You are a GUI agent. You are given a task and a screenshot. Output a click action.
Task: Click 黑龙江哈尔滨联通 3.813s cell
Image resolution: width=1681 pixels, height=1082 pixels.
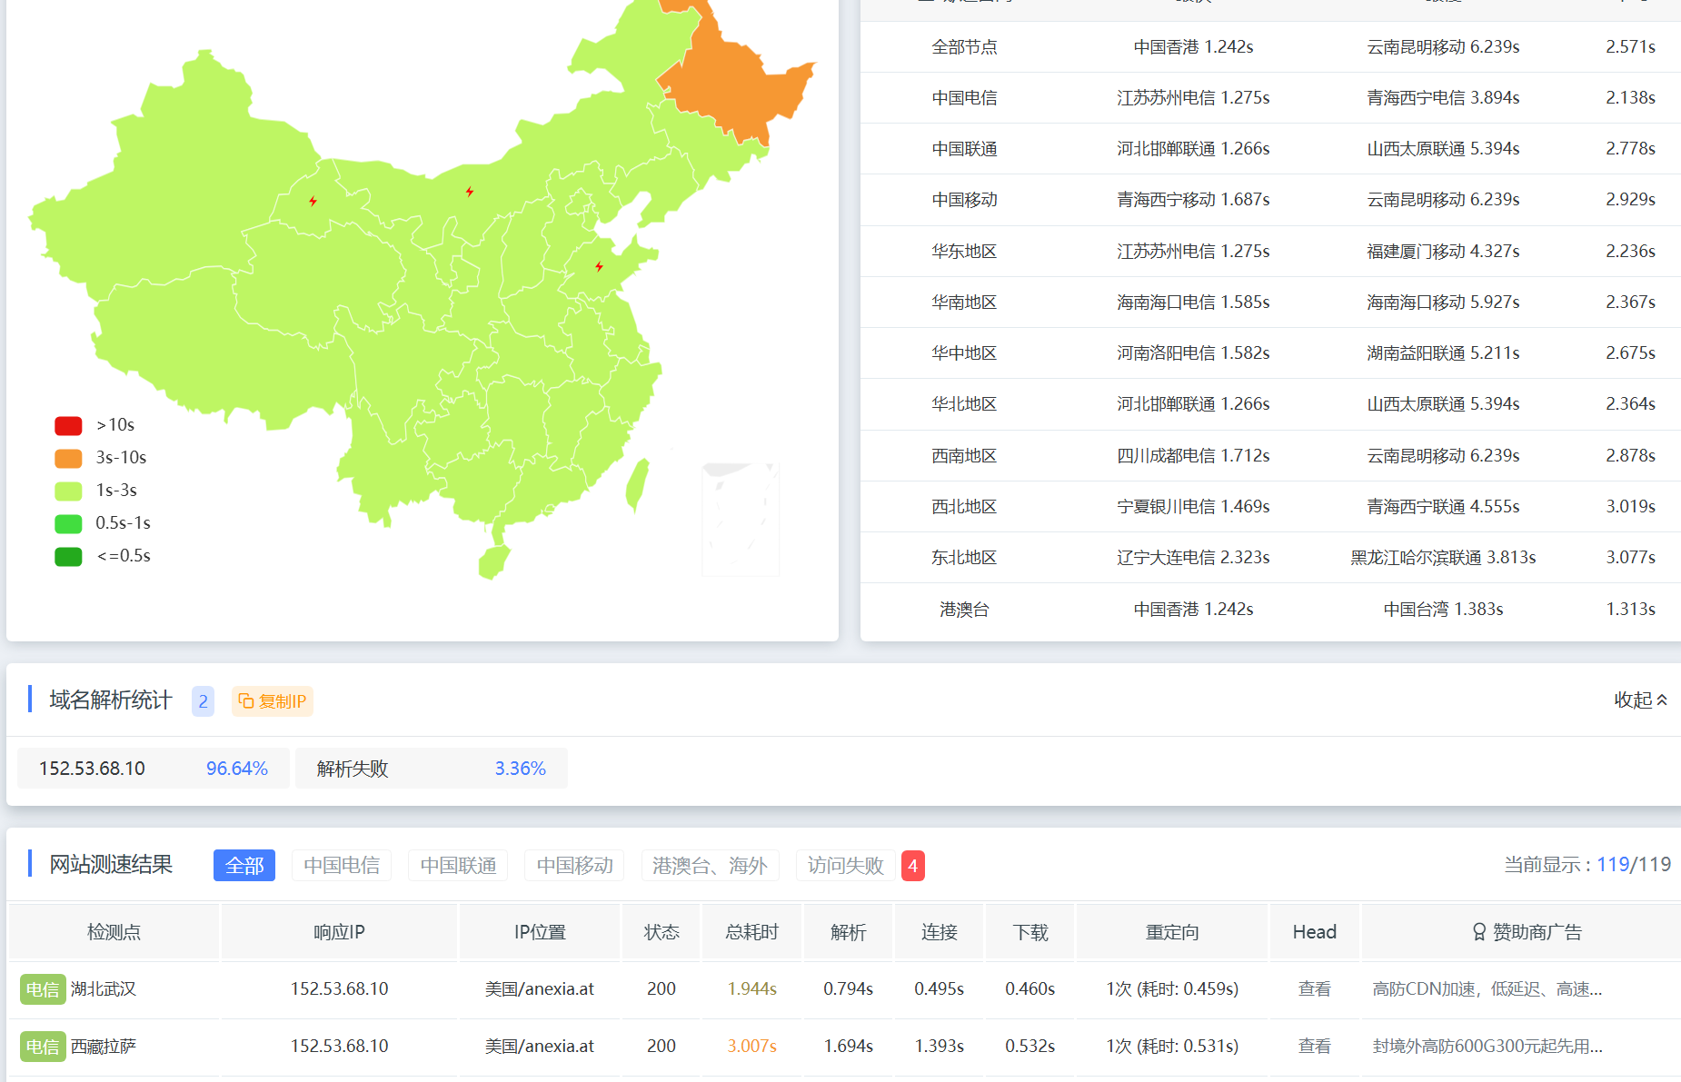[1443, 558]
